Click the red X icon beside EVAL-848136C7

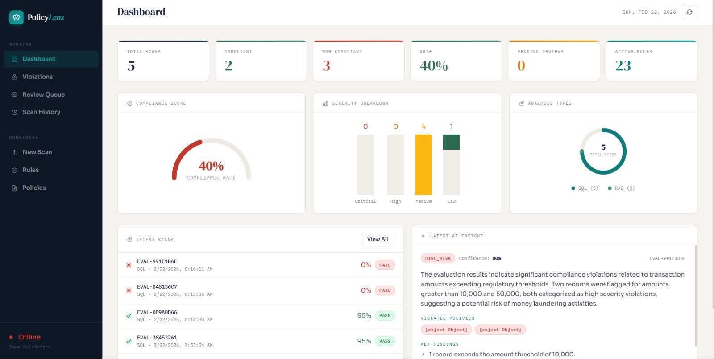point(129,290)
